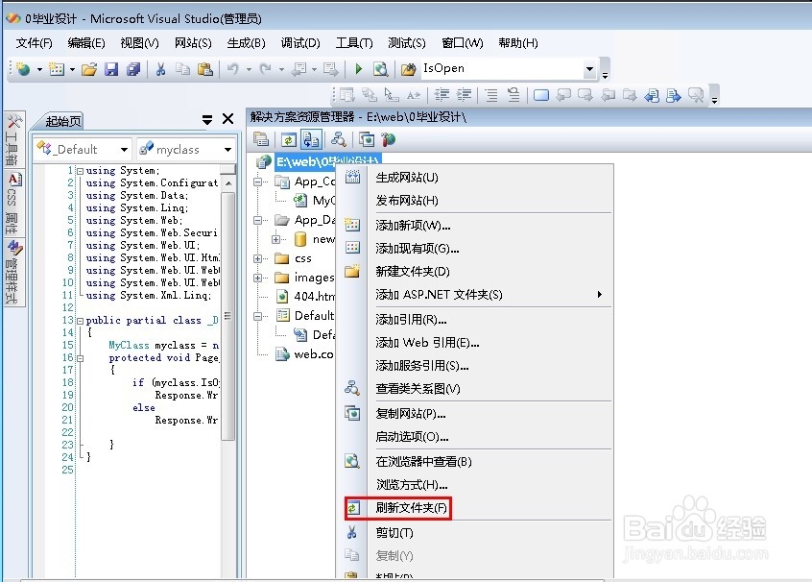Select the web.config file in tree
Image resolution: width=812 pixels, height=582 pixels.
[x=313, y=354]
